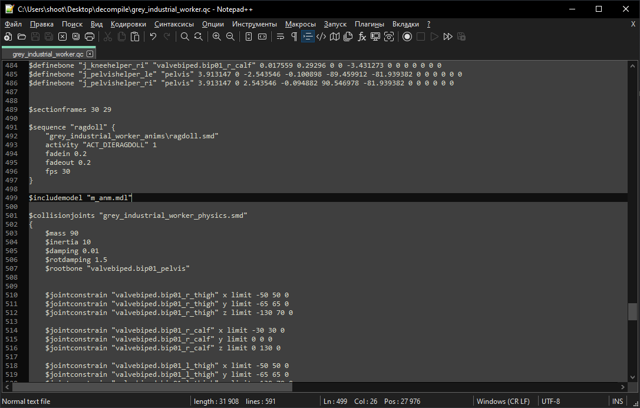Viewport: 640px width, 408px height.
Task: Click the horizontal scrollbar thumb
Action: coord(153,387)
